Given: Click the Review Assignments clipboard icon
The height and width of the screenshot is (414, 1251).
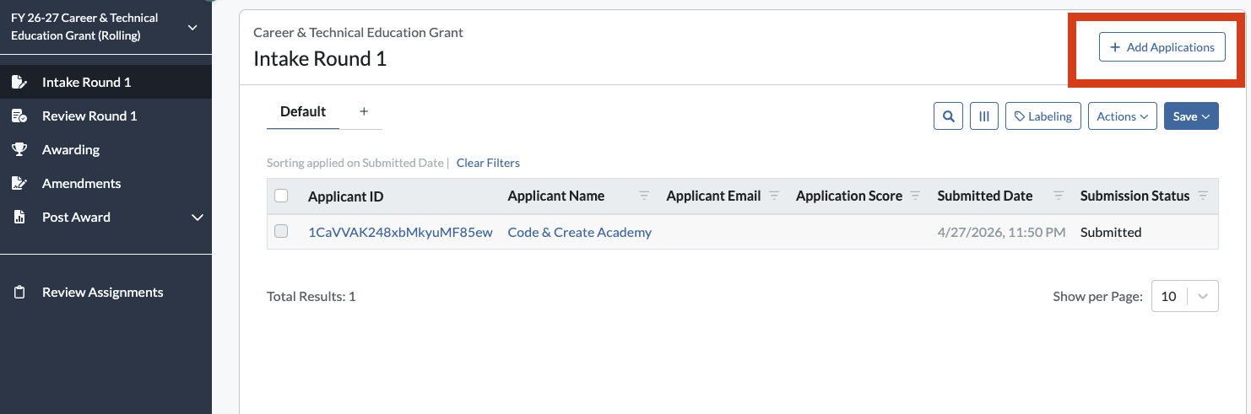Looking at the screenshot, I should pos(19,292).
